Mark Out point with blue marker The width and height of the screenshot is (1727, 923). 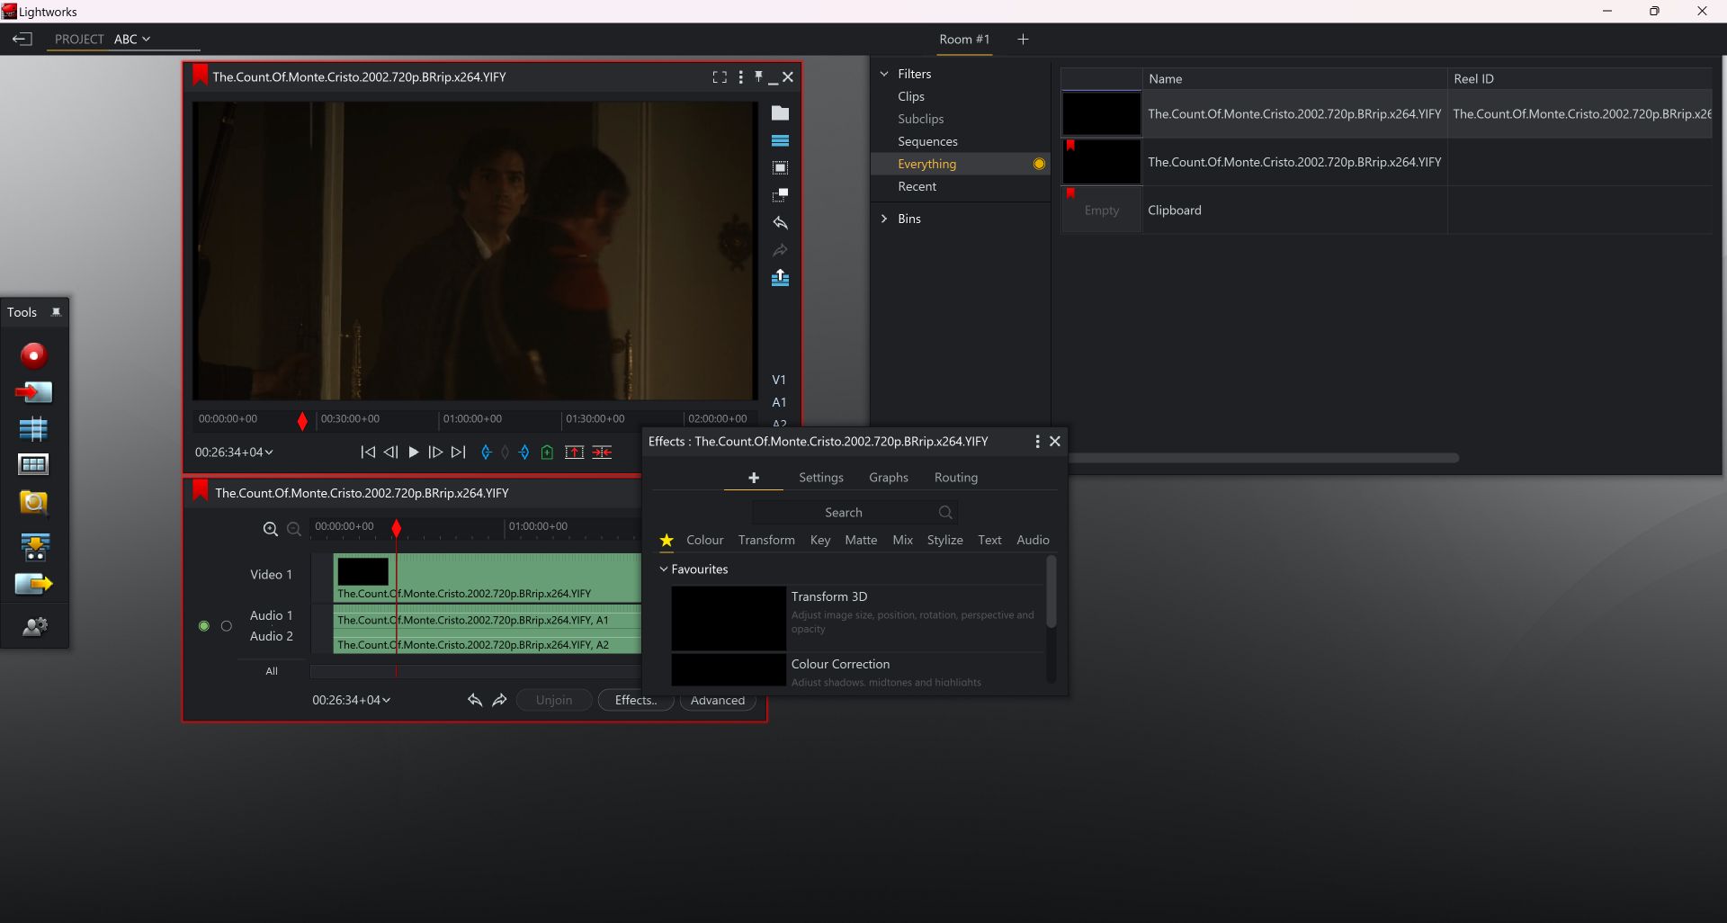pyautogui.click(x=524, y=453)
